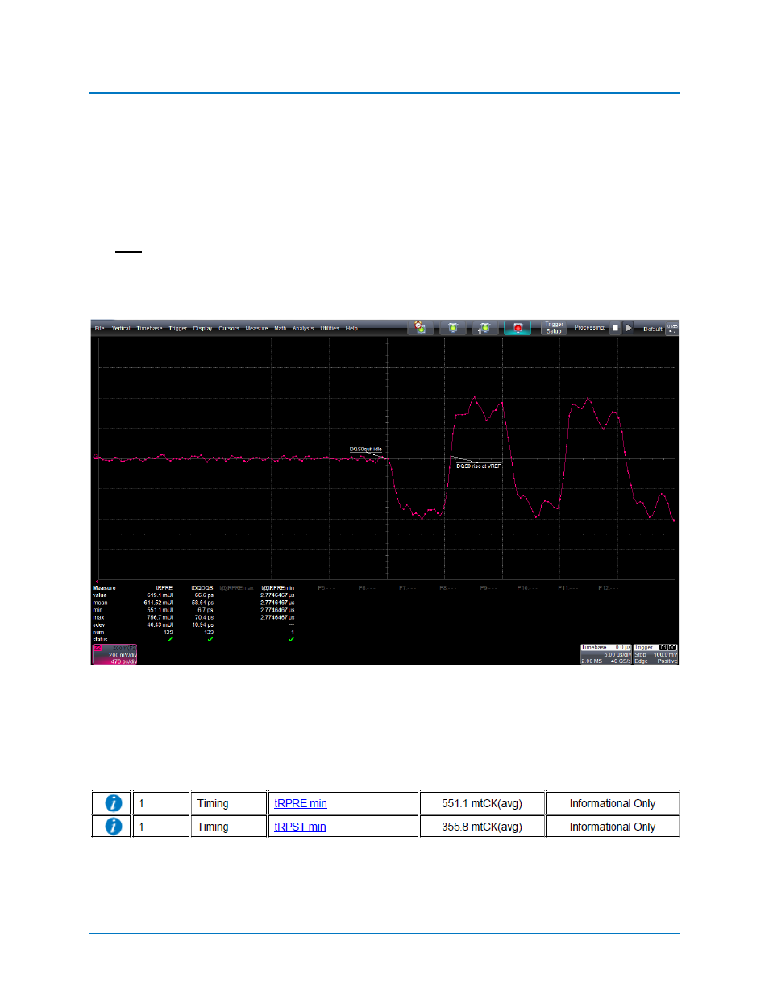Viewport: 769px width, 995px height.
Task: Click 'Informational Only' in tRPST min row
Action: [613, 827]
